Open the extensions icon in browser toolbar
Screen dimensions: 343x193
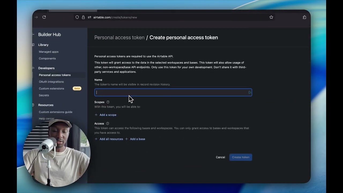(x=304, y=17)
